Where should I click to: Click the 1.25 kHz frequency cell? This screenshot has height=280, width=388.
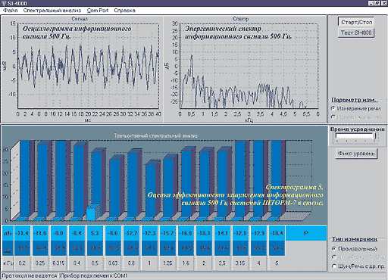tap(167, 263)
